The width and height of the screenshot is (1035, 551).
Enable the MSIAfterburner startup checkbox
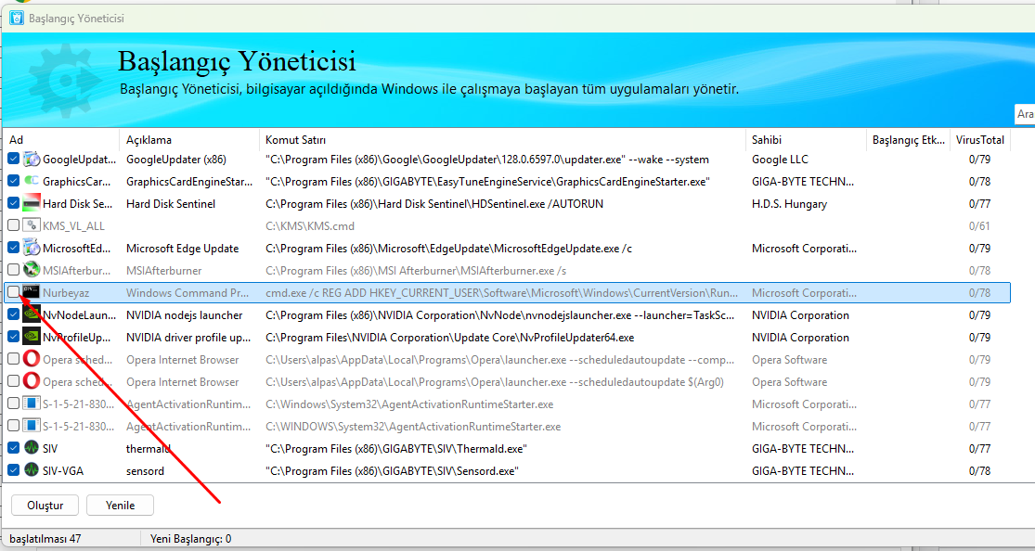click(13, 271)
